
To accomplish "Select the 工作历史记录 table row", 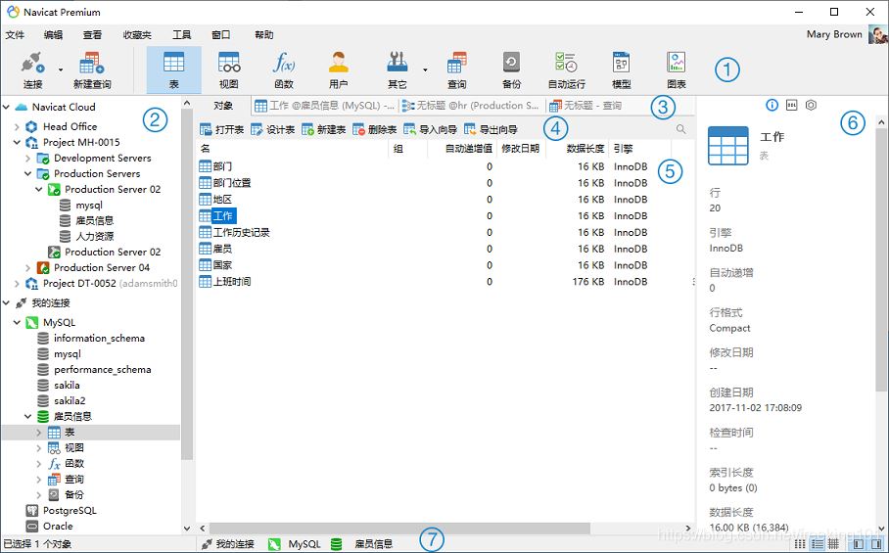I will [241, 232].
